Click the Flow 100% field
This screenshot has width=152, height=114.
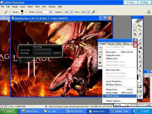(84, 12)
